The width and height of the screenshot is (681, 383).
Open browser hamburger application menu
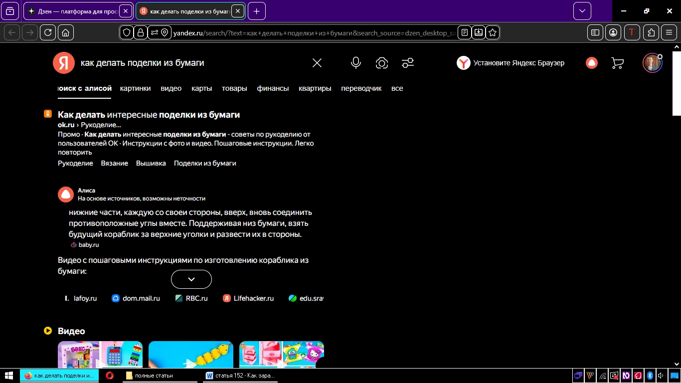(x=669, y=32)
